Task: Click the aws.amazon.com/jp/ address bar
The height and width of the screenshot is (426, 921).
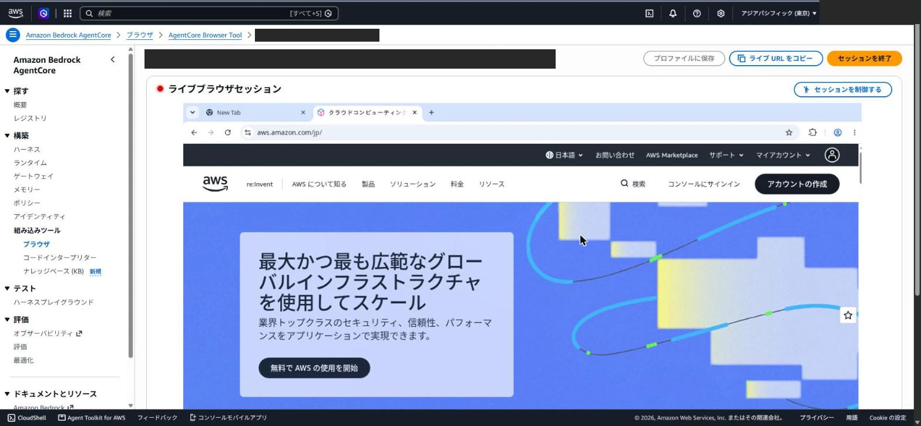Action: [520, 132]
